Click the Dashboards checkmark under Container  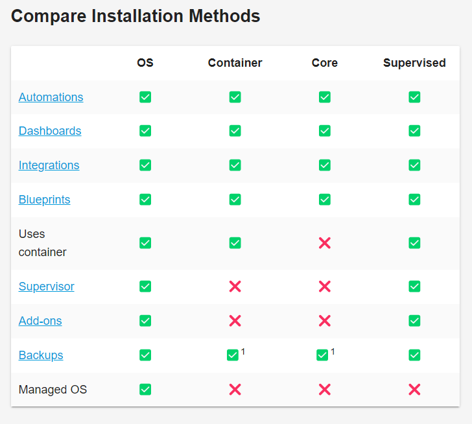coord(235,131)
